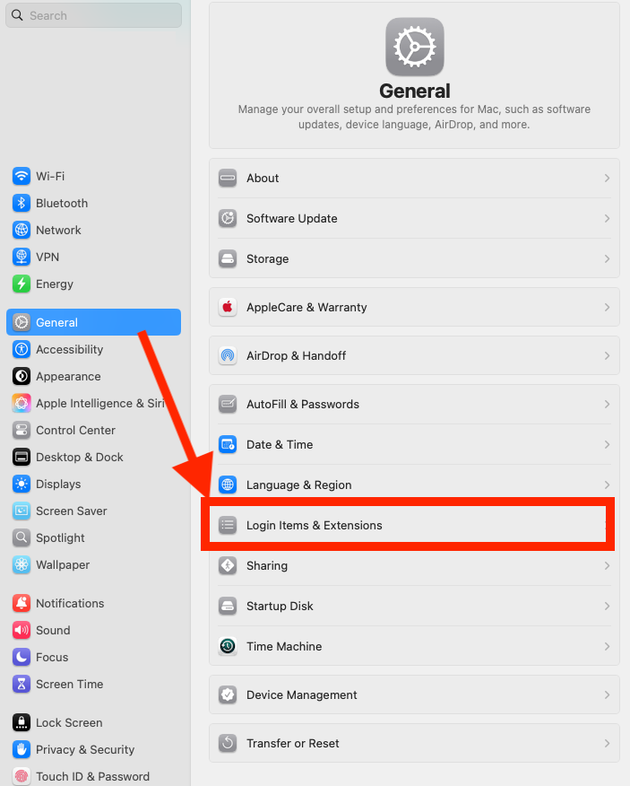Expand Software Update via its chevron
This screenshot has width=630, height=786.
[x=607, y=219]
